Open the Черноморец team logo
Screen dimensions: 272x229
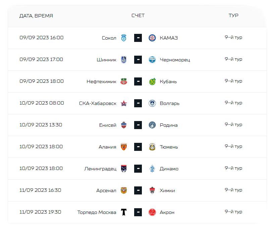coord(152,60)
